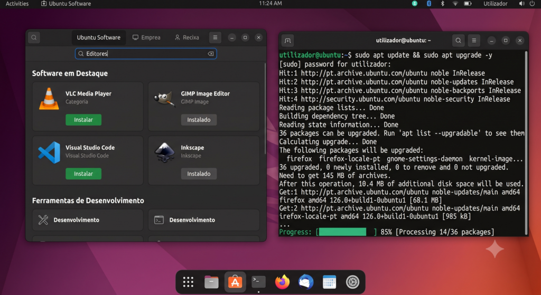Click the Ferramentas de Desenvolvimento heading

coord(88,201)
